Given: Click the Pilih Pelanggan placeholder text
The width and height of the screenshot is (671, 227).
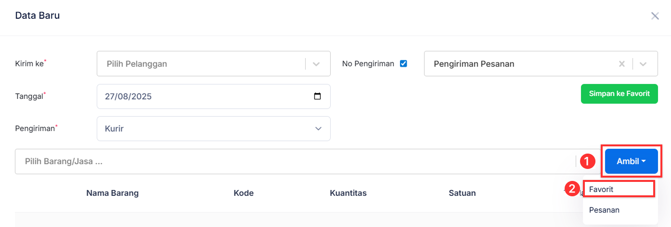Looking at the screenshot, I should pyautogui.click(x=137, y=64).
